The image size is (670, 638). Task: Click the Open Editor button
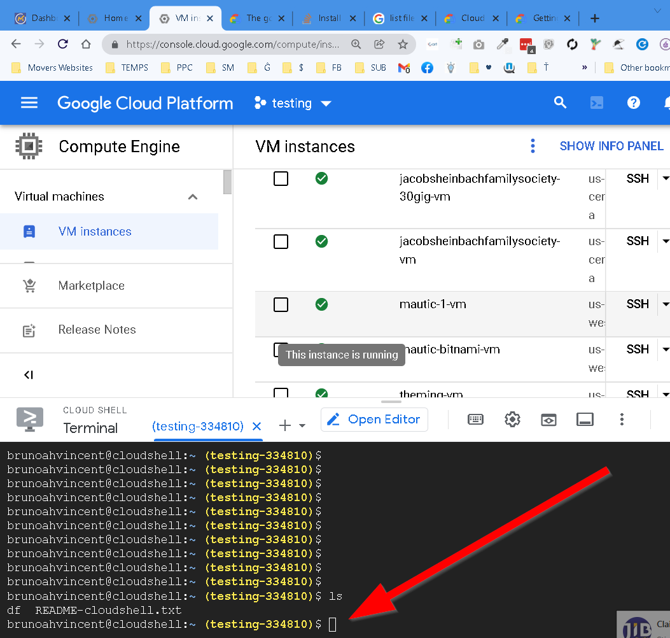pyautogui.click(x=374, y=420)
